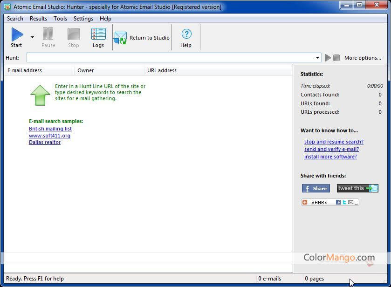This screenshot has width=391, height=287.
Task: Click the small stop square beside Hunt field
Action: pos(336,58)
